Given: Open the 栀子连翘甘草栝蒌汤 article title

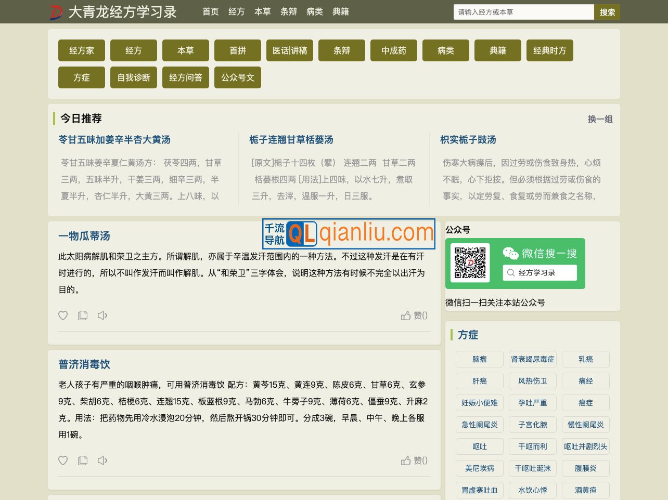Looking at the screenshot, I should (x=291, y=140).
